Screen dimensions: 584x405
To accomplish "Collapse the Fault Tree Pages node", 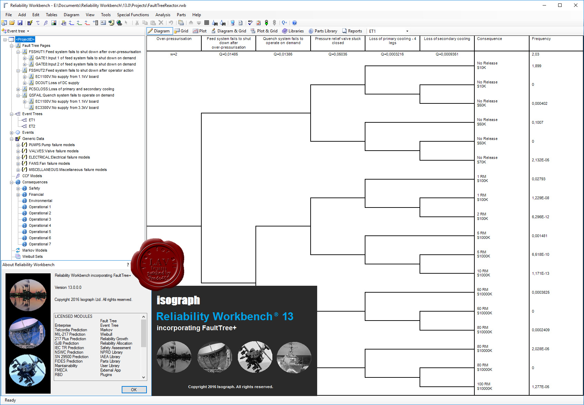I will pyautogui.click(x=12, y=45).
